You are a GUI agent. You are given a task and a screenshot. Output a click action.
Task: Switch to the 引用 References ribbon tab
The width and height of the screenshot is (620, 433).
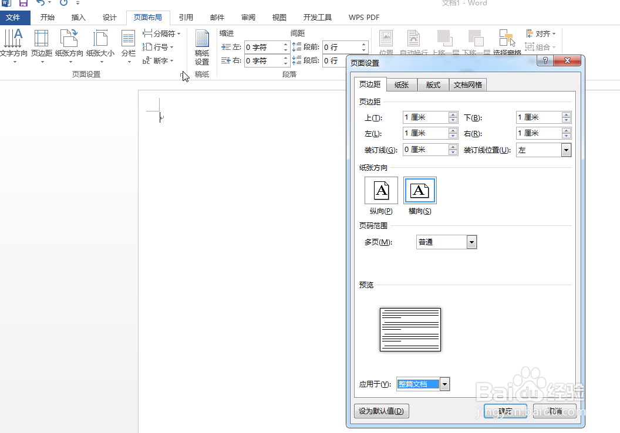click(x=186, y=18)
